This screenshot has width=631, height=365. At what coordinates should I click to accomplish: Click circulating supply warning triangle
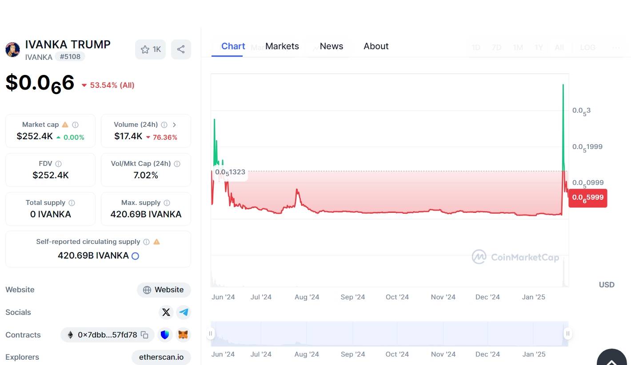coord(156,242)
